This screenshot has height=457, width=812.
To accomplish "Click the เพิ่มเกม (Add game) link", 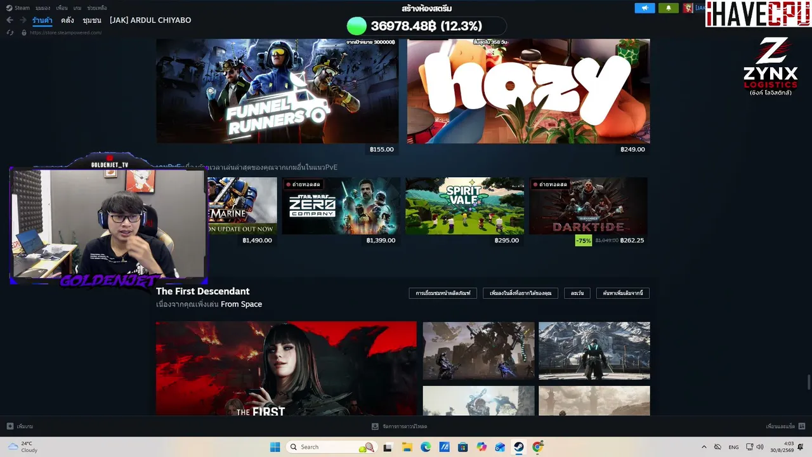I will coord(25,427).
